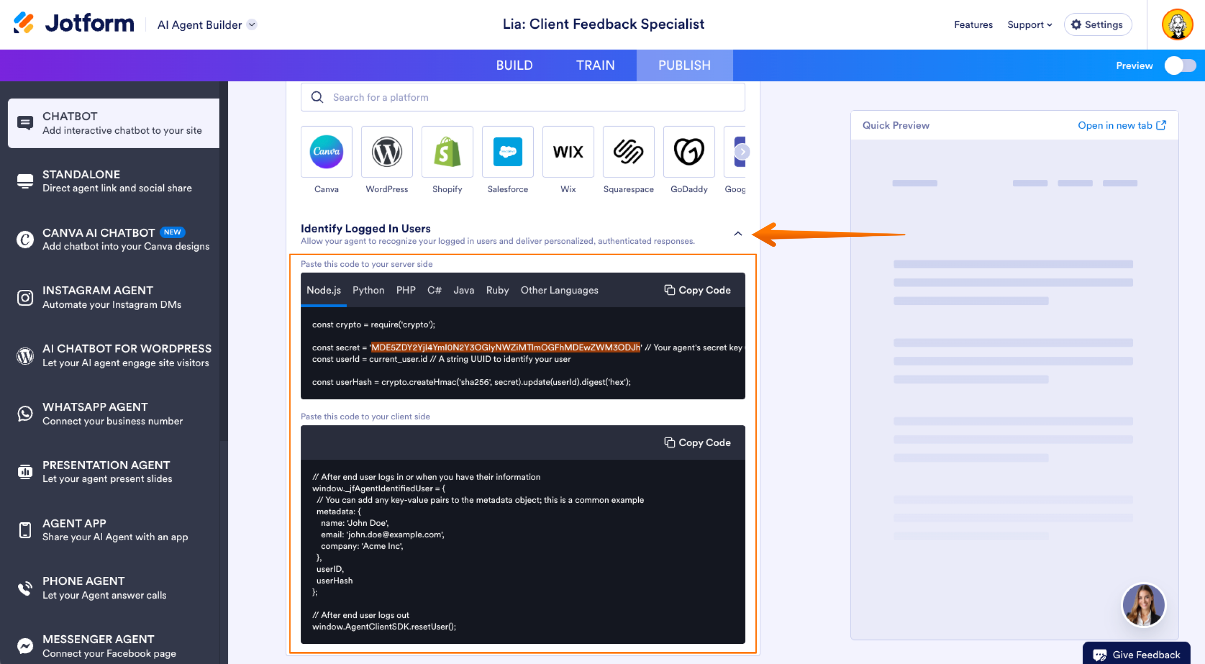Select the Shopify platform icon
Viewport: 1205px width, 664px height.
(447, 152)
